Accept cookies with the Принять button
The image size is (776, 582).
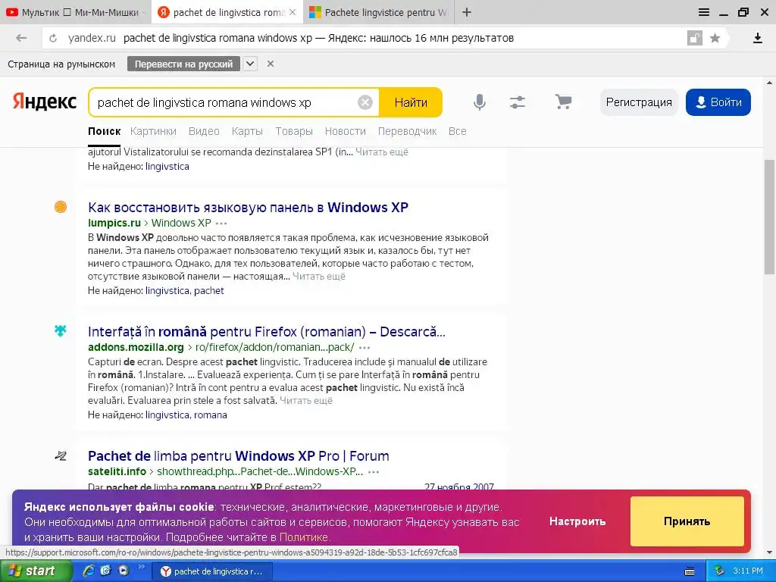687,521
